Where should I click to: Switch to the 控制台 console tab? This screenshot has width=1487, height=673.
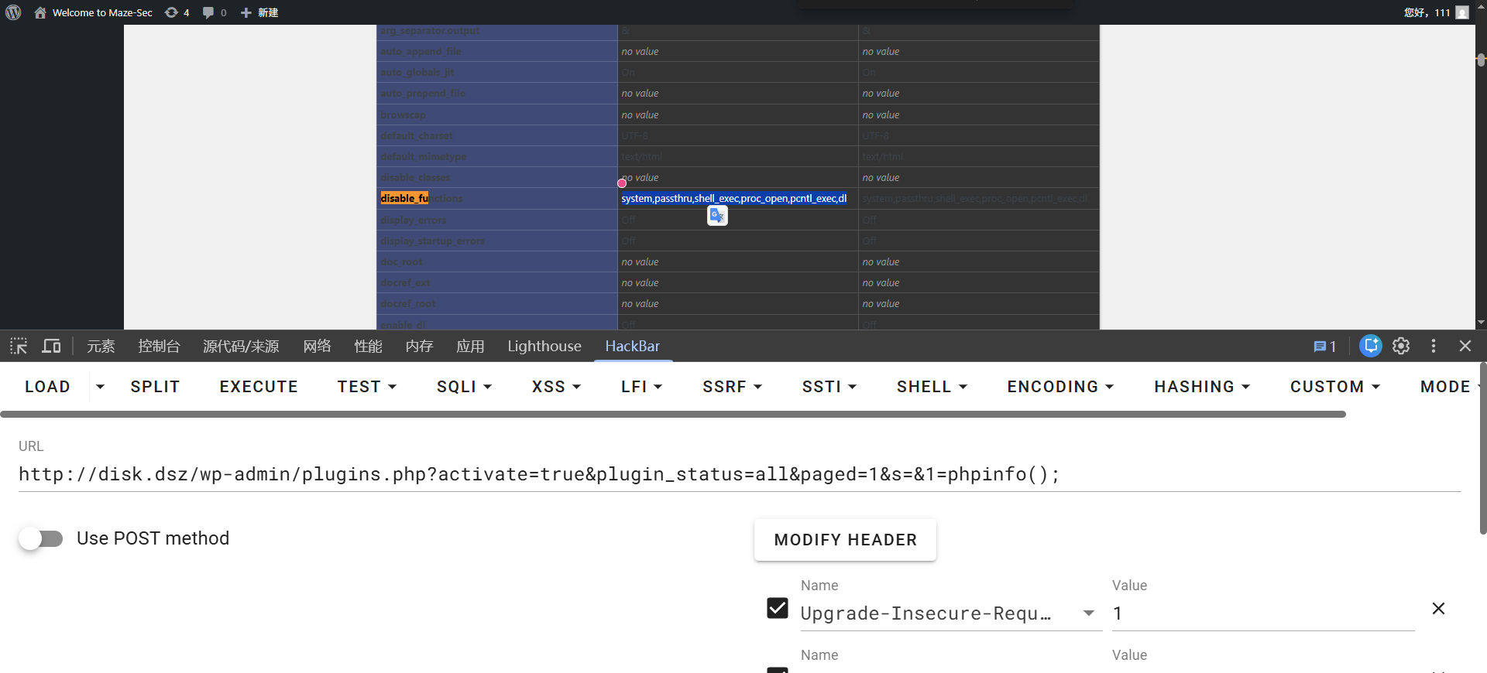(x=159, y=346)
